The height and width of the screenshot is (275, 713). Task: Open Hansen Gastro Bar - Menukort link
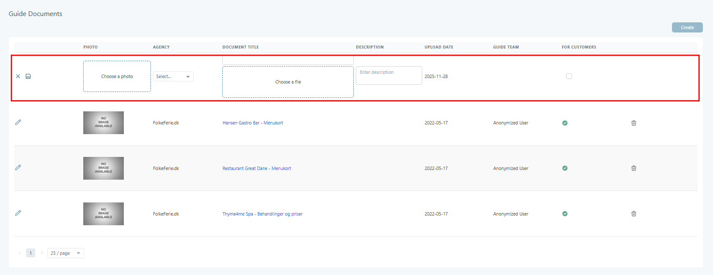tap(253, 123)
